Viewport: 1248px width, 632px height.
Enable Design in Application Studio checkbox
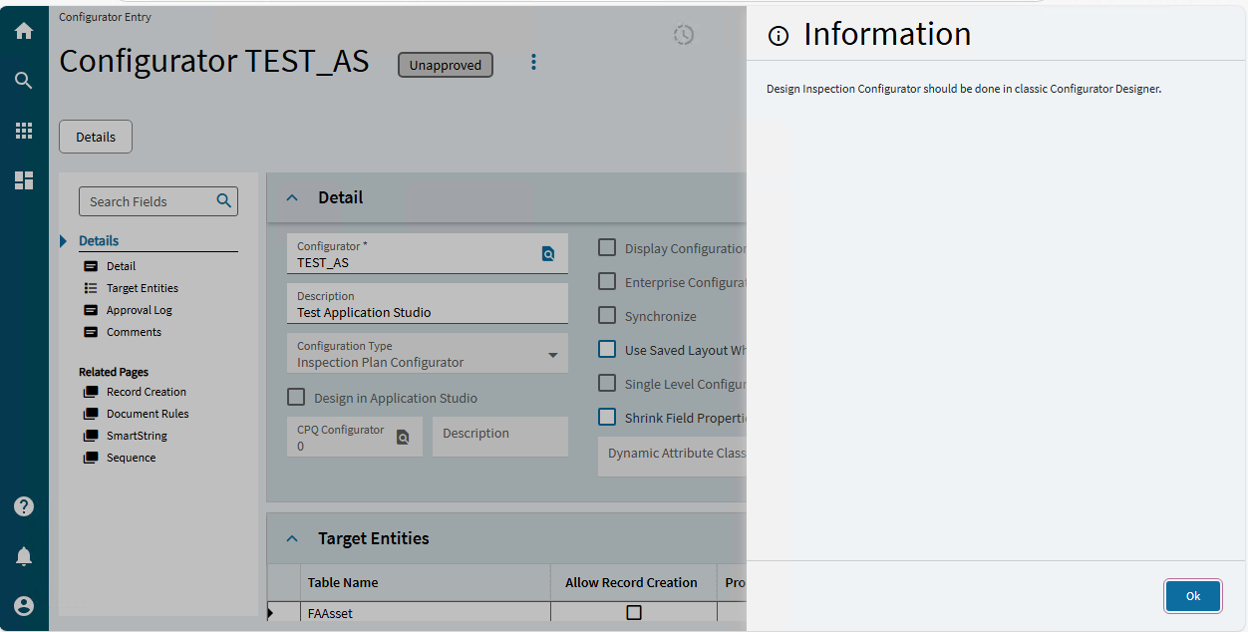296,398
